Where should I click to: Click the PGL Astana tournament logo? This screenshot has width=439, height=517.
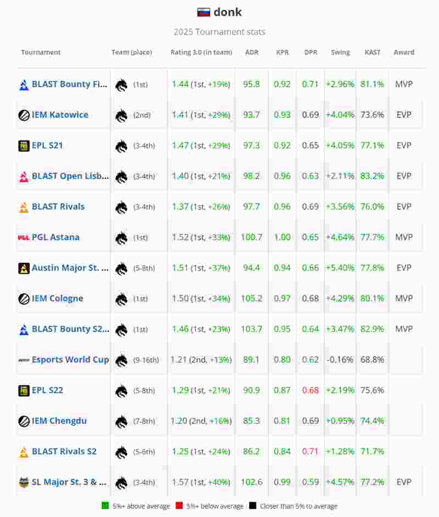(x=24, y=238)
